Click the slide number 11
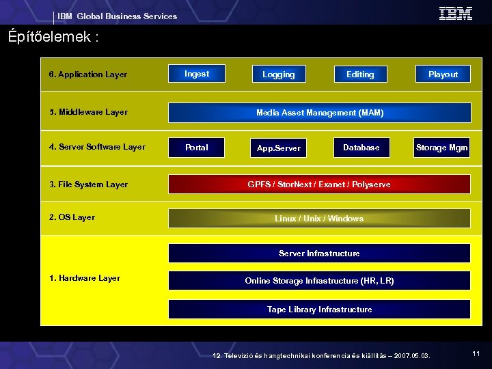Image resolution: width=492 pixels, height=369 pixels. 476,354
